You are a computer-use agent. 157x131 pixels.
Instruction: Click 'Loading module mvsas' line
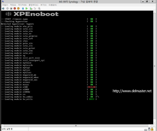(15, 85)
